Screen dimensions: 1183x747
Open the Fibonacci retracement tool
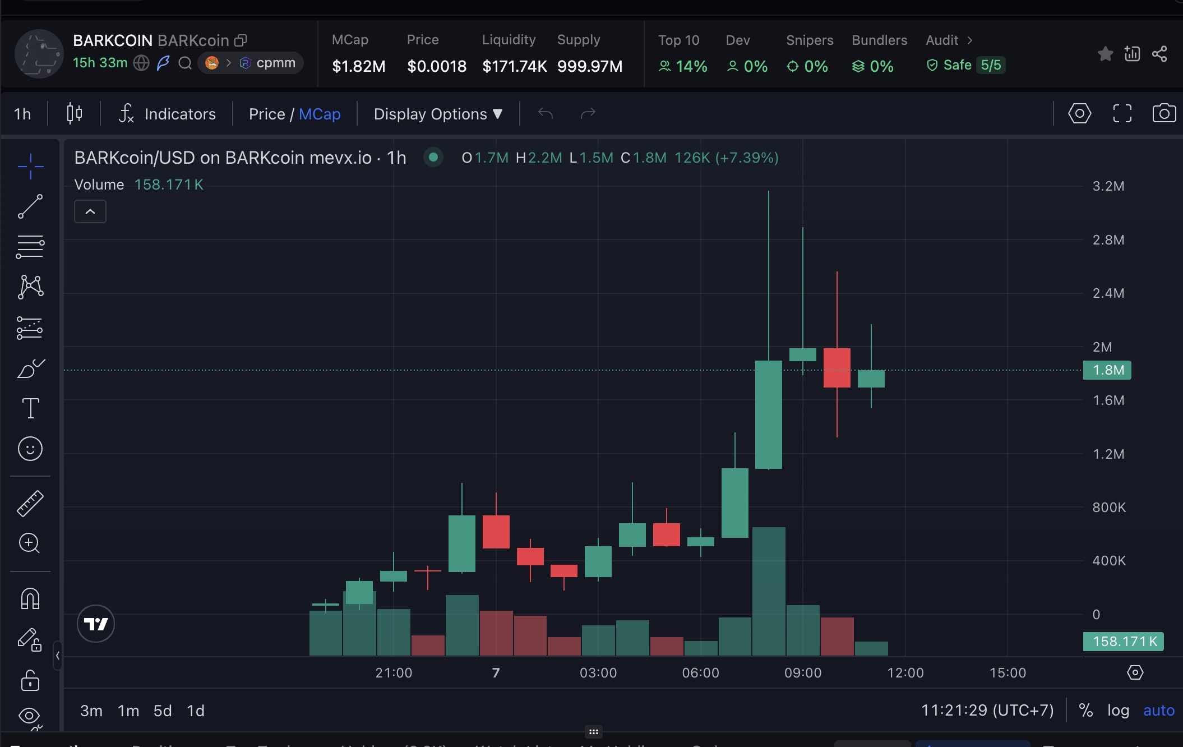click(x=30, y=247)
